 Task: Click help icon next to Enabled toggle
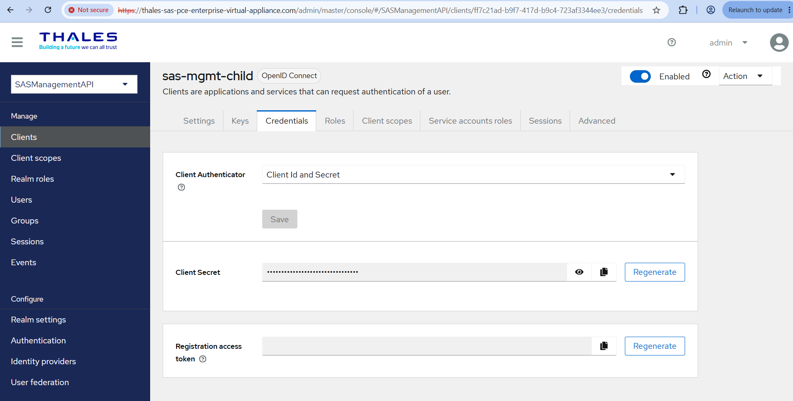(x=706, y=74)
